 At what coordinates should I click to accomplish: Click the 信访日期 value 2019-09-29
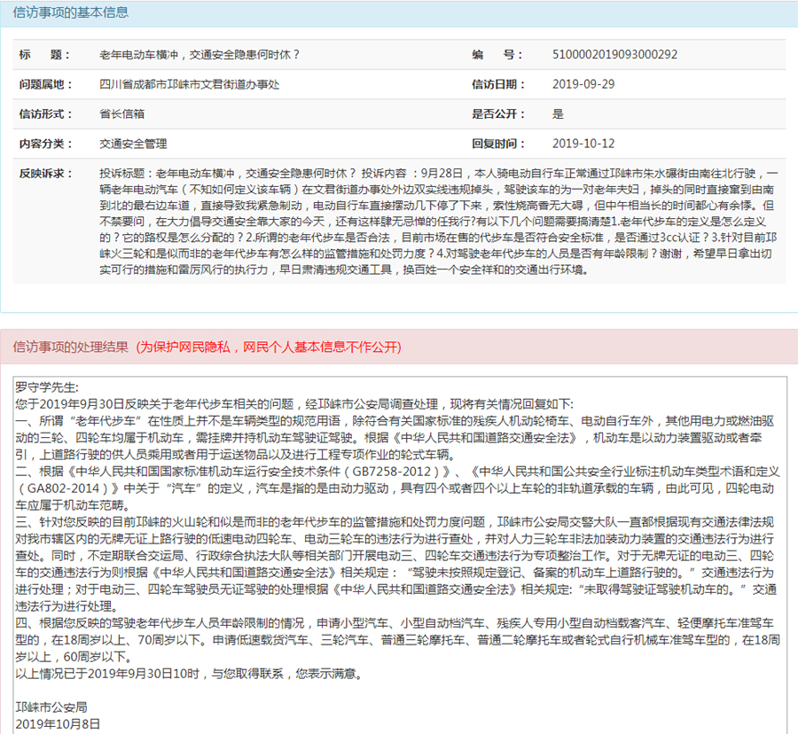(x=583, y=85)
